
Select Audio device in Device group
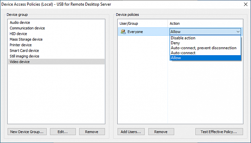pyautogui.click(x=56, y=23)
